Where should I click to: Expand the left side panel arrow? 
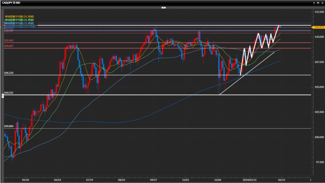click(x=3, y=96)
